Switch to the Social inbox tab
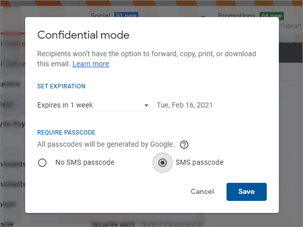The image size is (303, 227). [100, 15]
